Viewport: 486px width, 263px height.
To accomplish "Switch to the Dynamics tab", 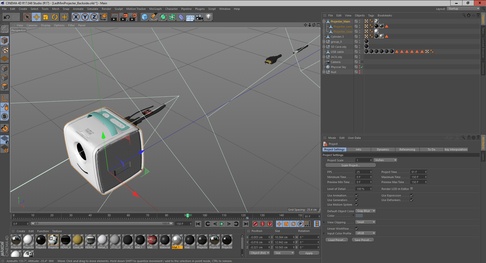I will [x=383, y=149].
